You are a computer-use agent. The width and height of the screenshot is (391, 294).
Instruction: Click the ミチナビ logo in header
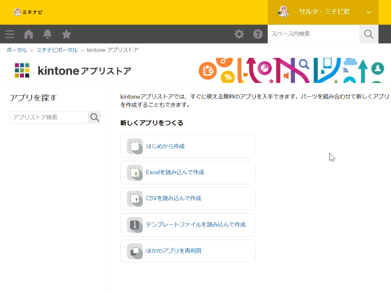[28, 12]
